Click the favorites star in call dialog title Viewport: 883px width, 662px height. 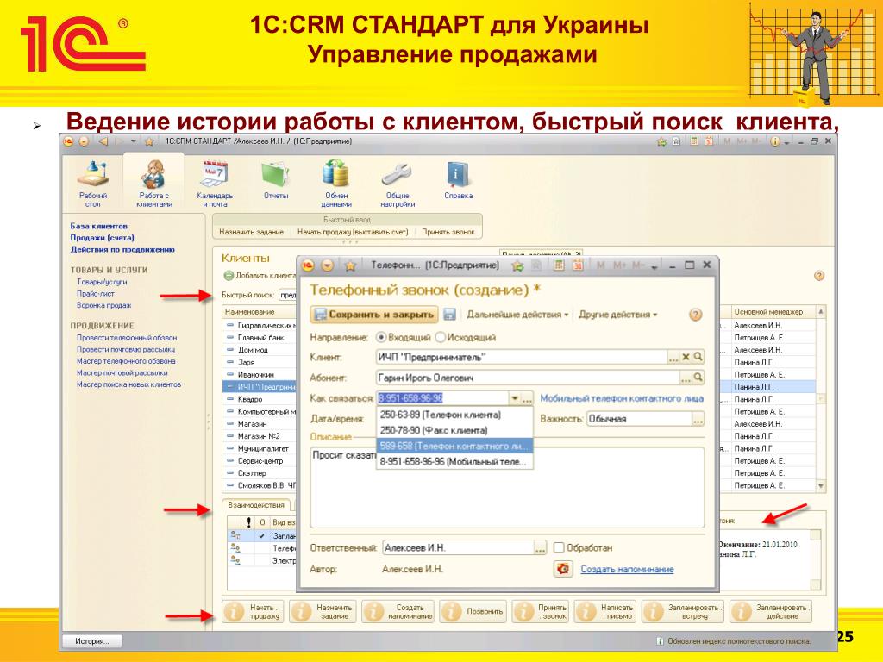click(350, 265)
